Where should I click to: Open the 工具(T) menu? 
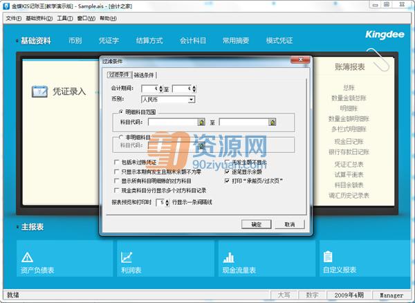point(65,18)
